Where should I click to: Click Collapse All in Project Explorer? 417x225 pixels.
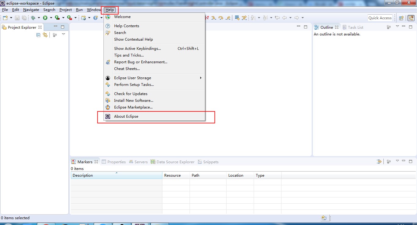[38, 35]
